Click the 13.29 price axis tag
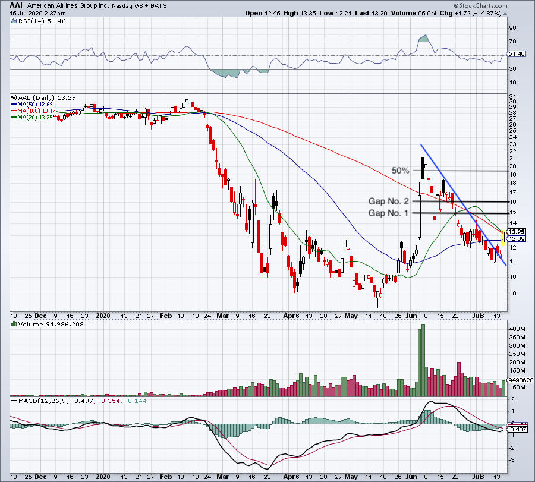This screenshot has width=535, height=482. (x=517, y=232)
